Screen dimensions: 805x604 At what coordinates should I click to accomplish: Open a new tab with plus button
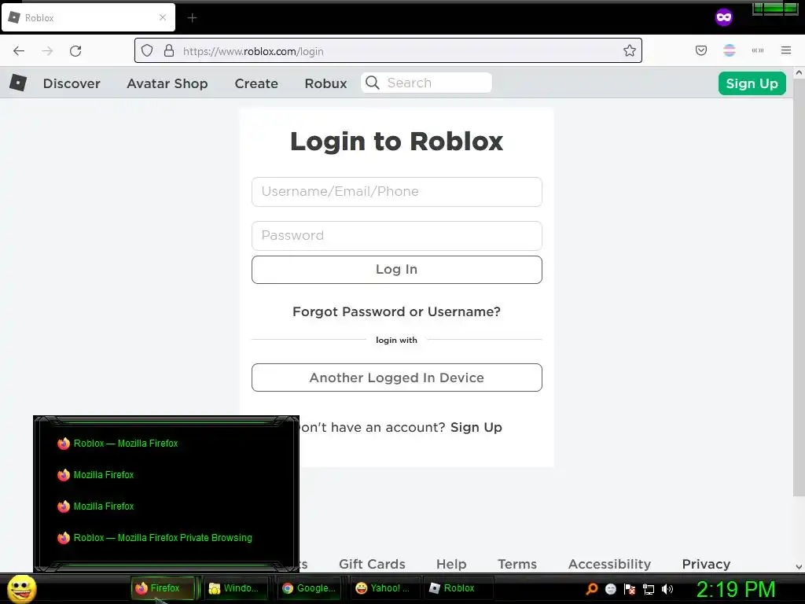click(x=192, y=18)
